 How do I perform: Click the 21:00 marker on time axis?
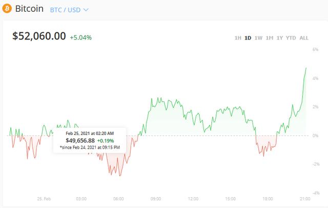tap(305, 198)
